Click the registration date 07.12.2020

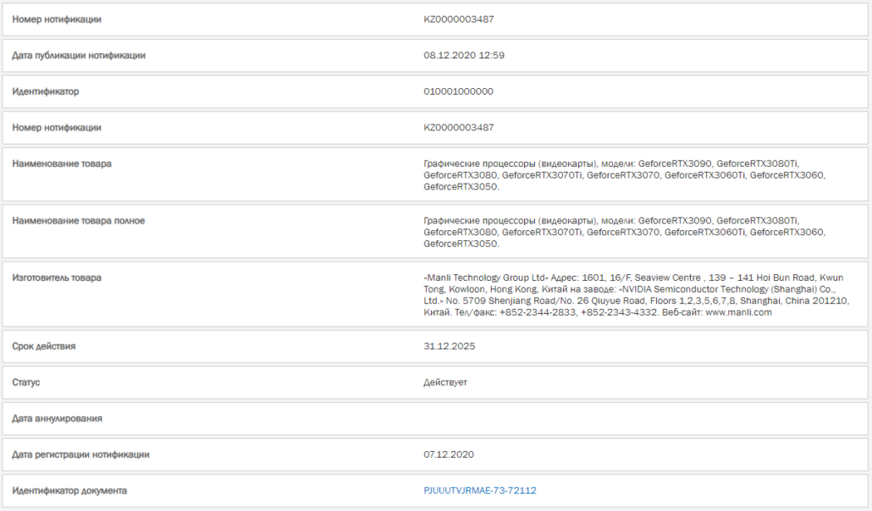coord(449,454)
